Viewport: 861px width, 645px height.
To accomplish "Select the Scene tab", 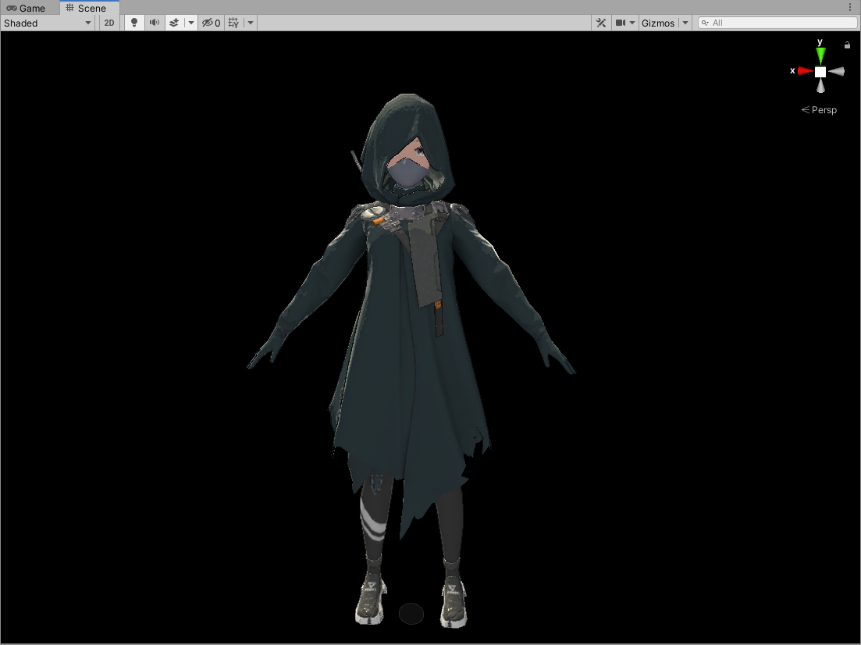I will (87, 8).
